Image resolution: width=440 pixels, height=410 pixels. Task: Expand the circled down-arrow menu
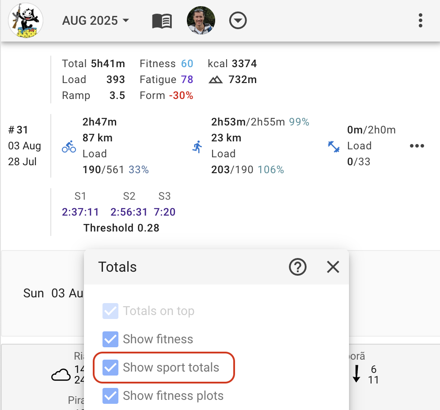238,21
